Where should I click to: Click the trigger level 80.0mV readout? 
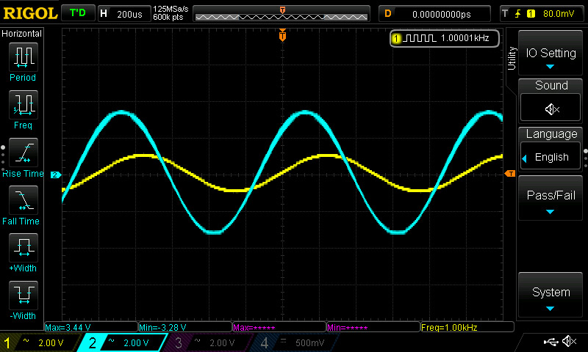point(559,14)
